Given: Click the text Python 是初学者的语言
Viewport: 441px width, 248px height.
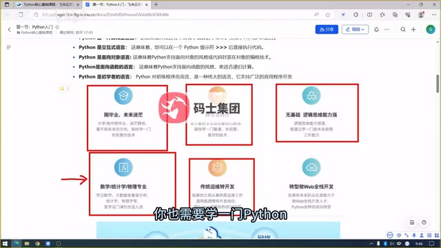Looking at the screenshot, I should (105, 76).
